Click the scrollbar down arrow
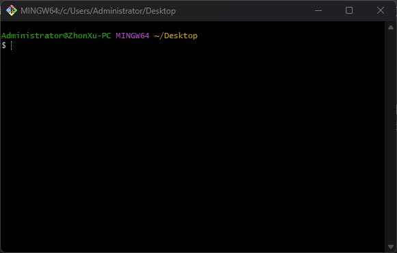The width and height of the screenshot is (397, 253). [x=391, y=247]
